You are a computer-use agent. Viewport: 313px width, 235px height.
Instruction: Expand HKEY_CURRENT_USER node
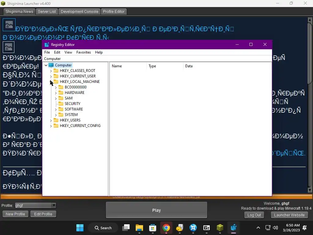pyautogui.click(x=51, y=76)
